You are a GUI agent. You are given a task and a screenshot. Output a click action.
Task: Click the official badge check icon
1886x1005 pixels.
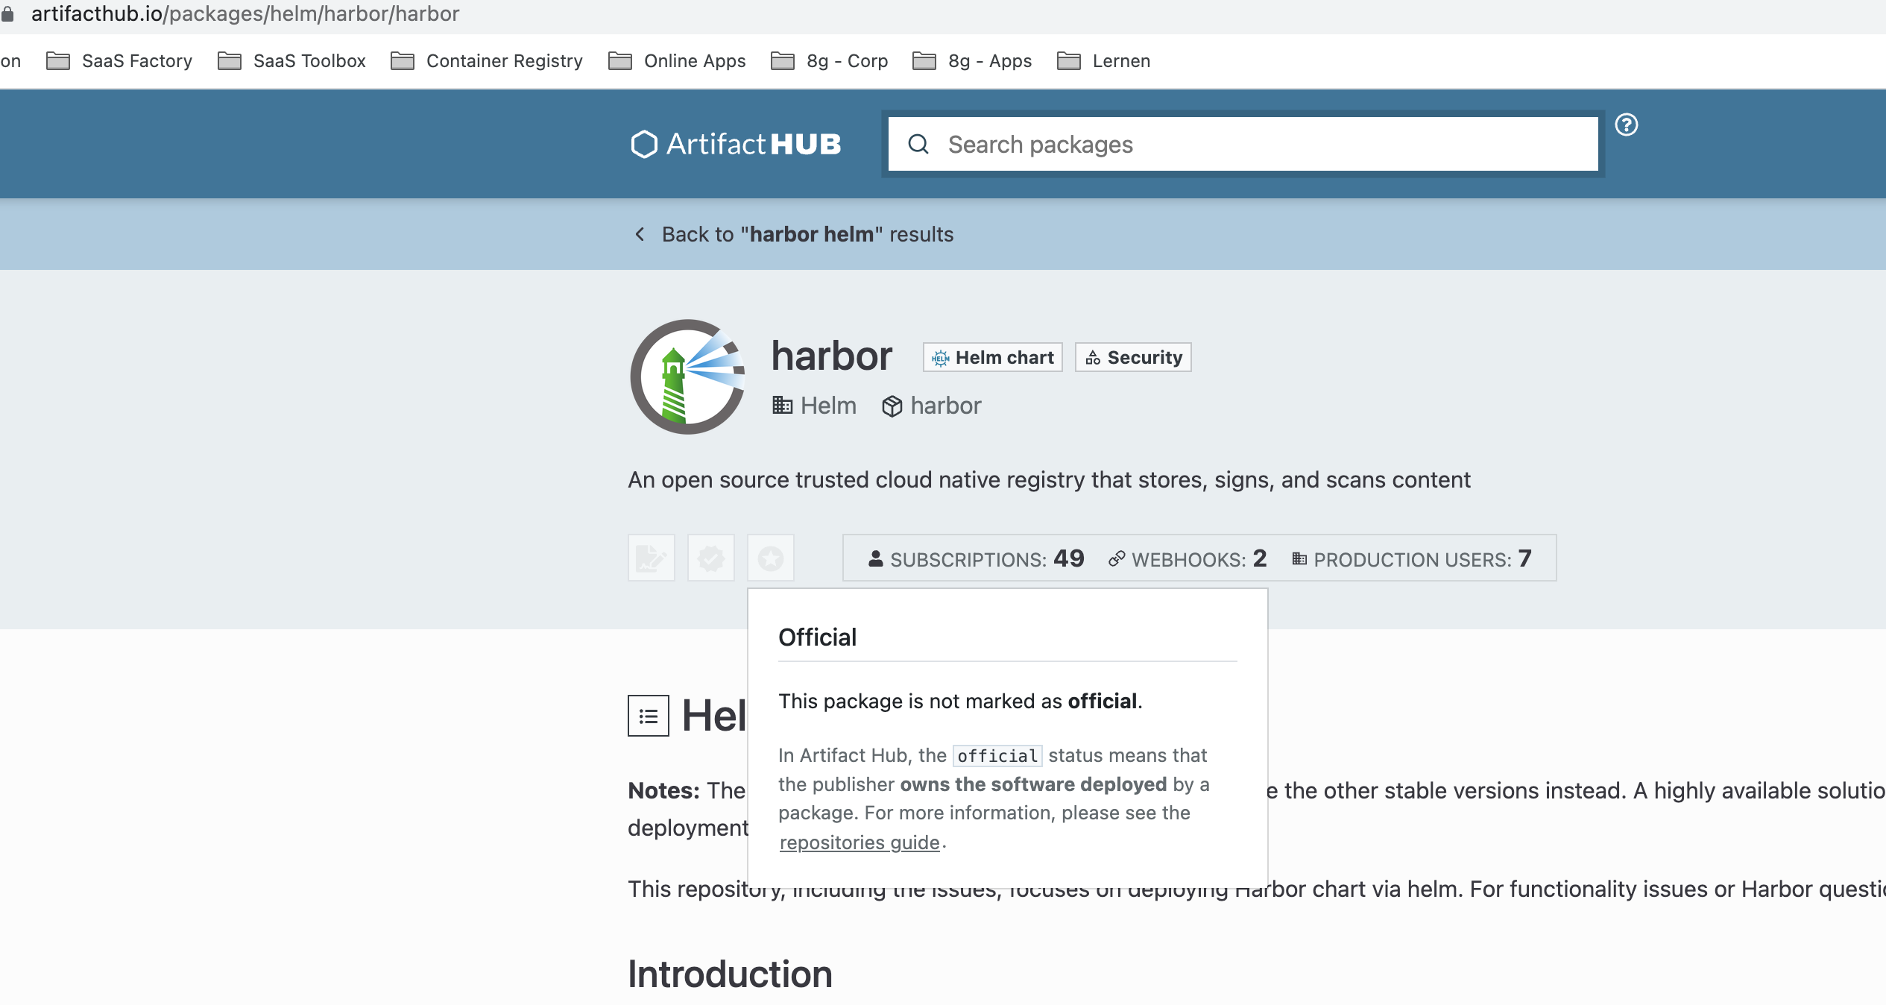[710, 558]
